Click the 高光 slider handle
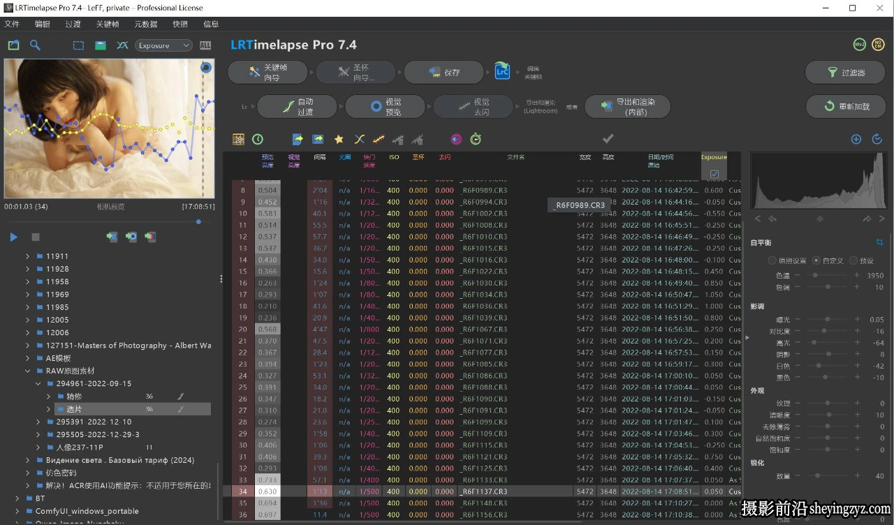The image size is (894, 525). coord(814,343)
